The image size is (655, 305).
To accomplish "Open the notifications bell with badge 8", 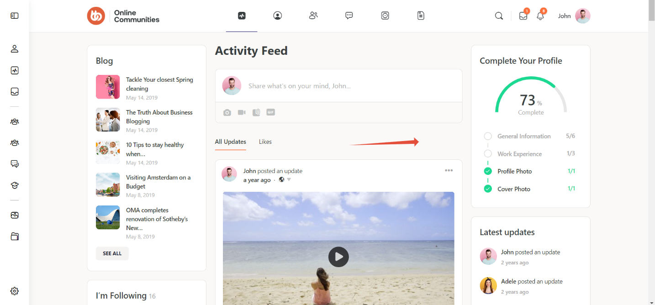I will tap(540, 16).
